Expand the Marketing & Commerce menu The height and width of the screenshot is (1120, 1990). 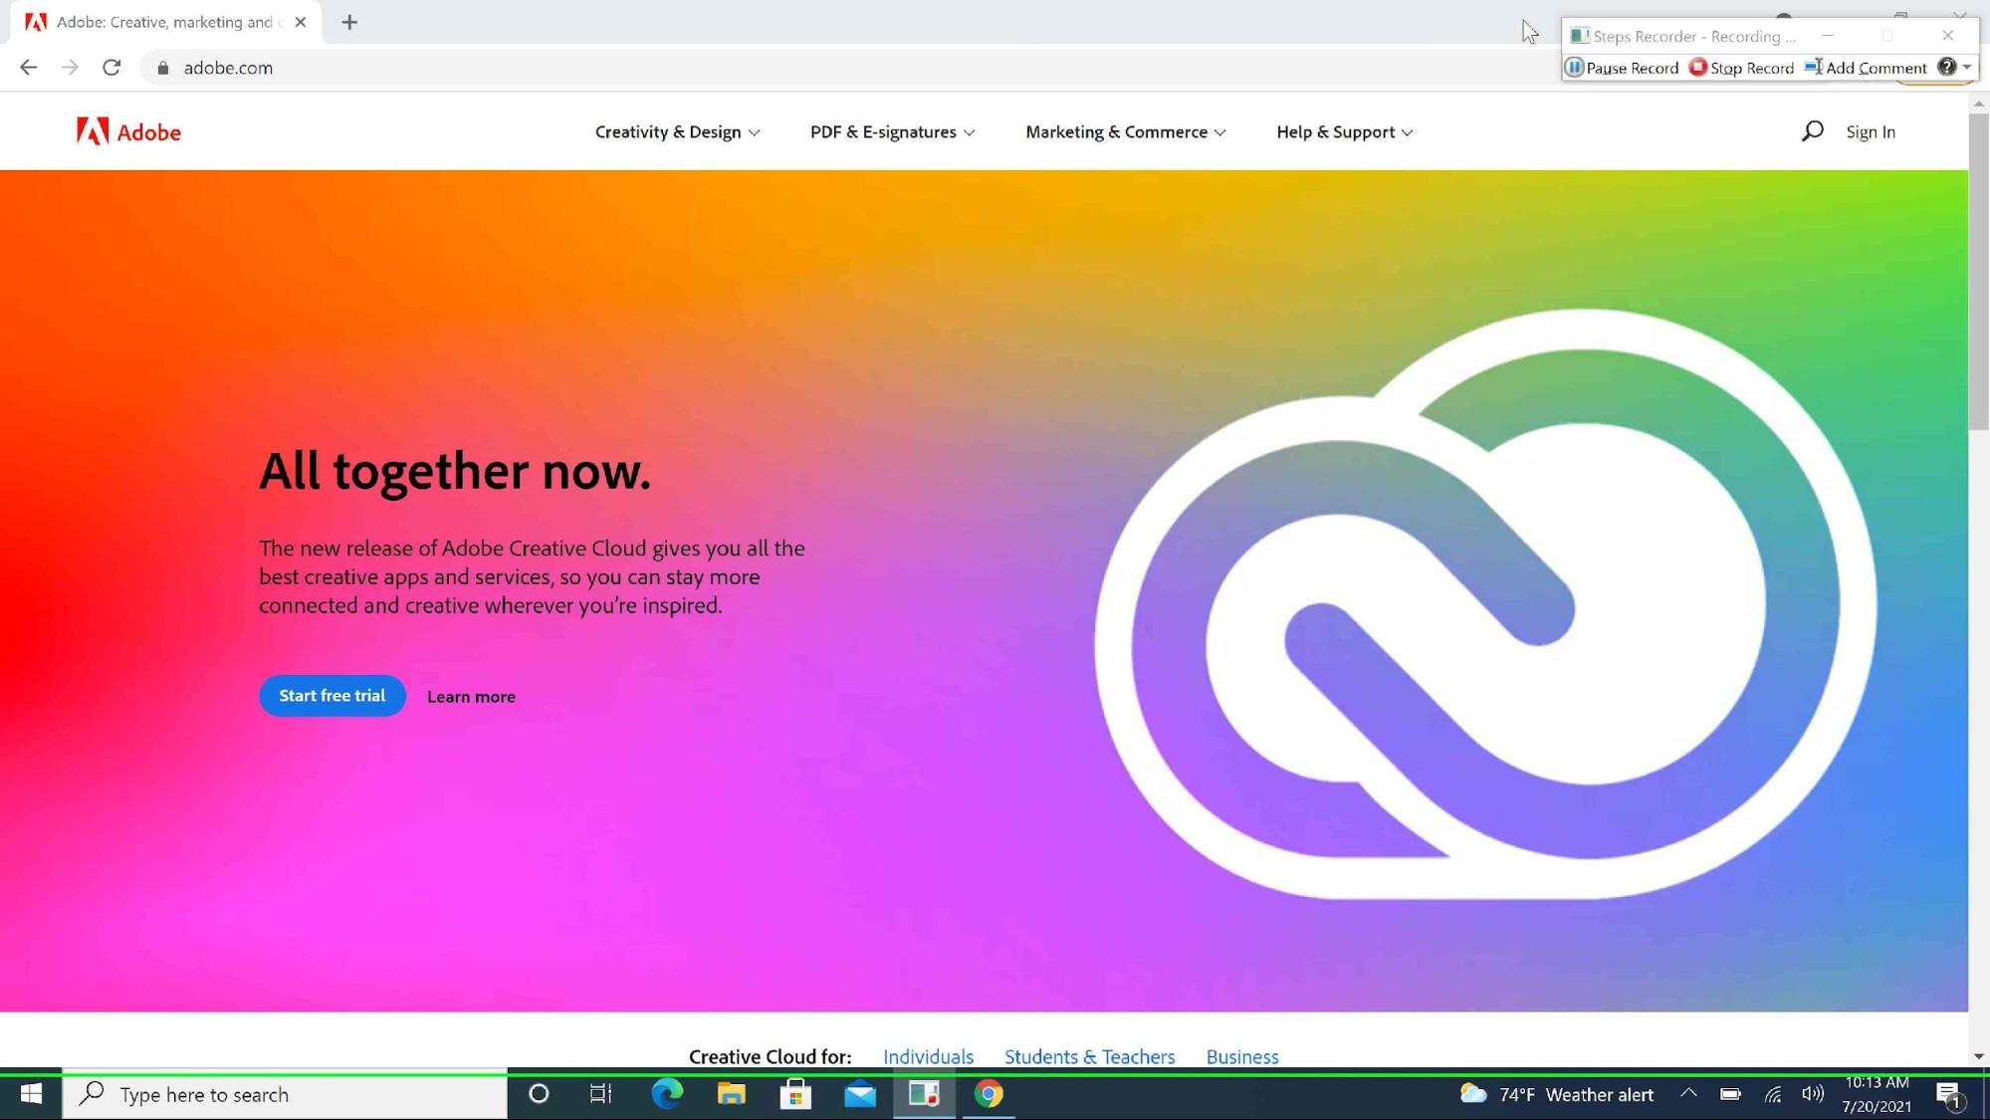[x=1125, y=132]
